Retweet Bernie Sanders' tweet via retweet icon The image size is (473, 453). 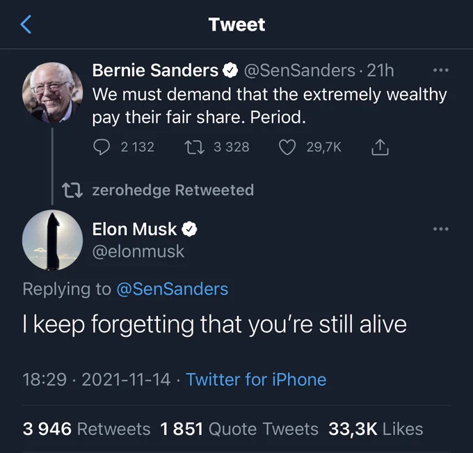[194, 147]
